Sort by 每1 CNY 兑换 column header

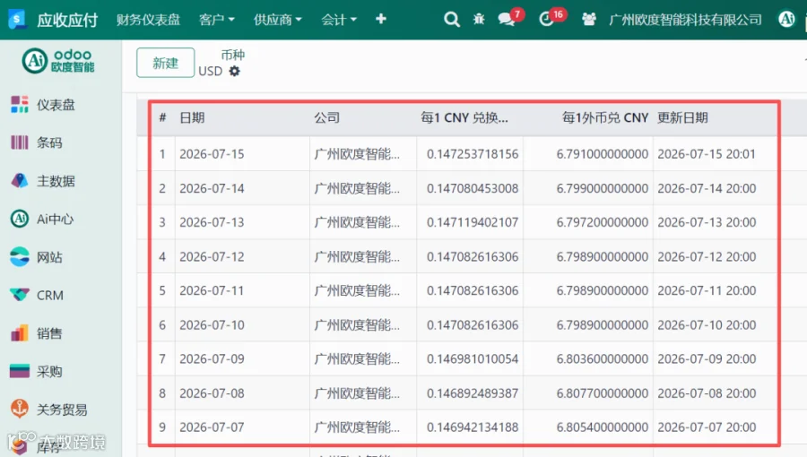pyautogui.click(x=464, y=117)
